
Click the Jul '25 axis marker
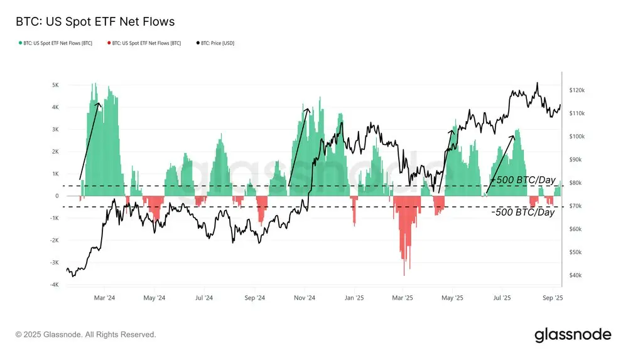tap(502, 298)
